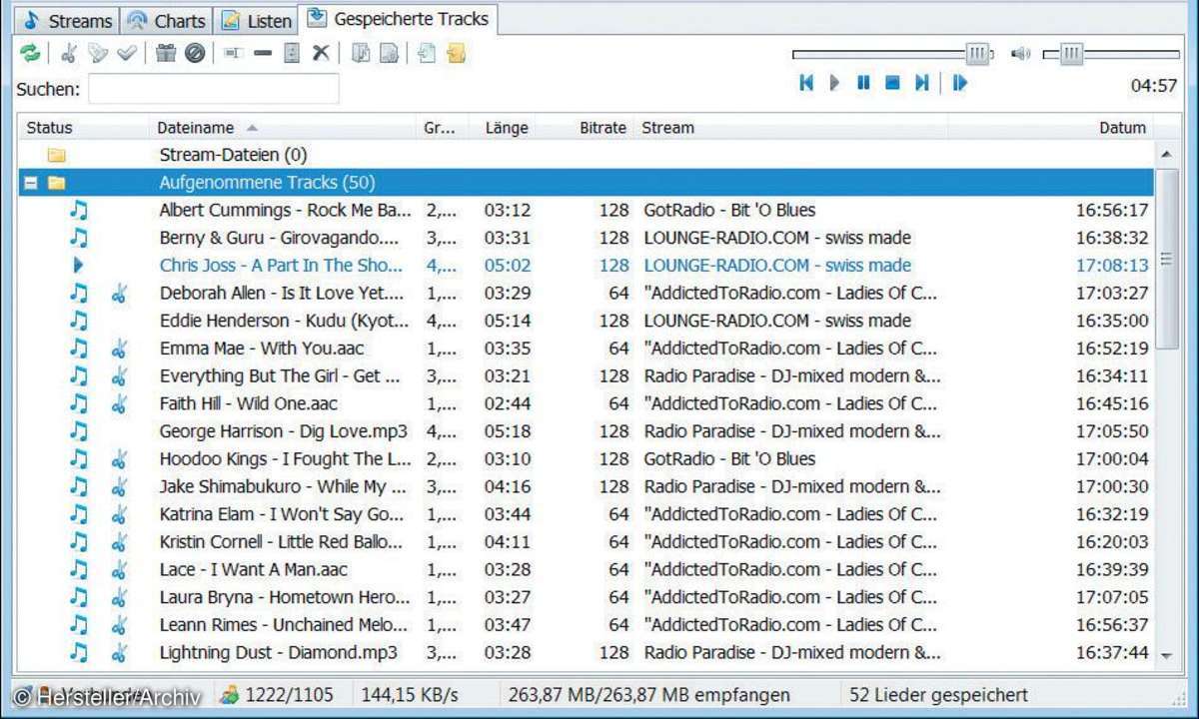Sort by the Status column header
Image resolution: width=1199 pixels, height=719 pixels.
coord(50,128)
